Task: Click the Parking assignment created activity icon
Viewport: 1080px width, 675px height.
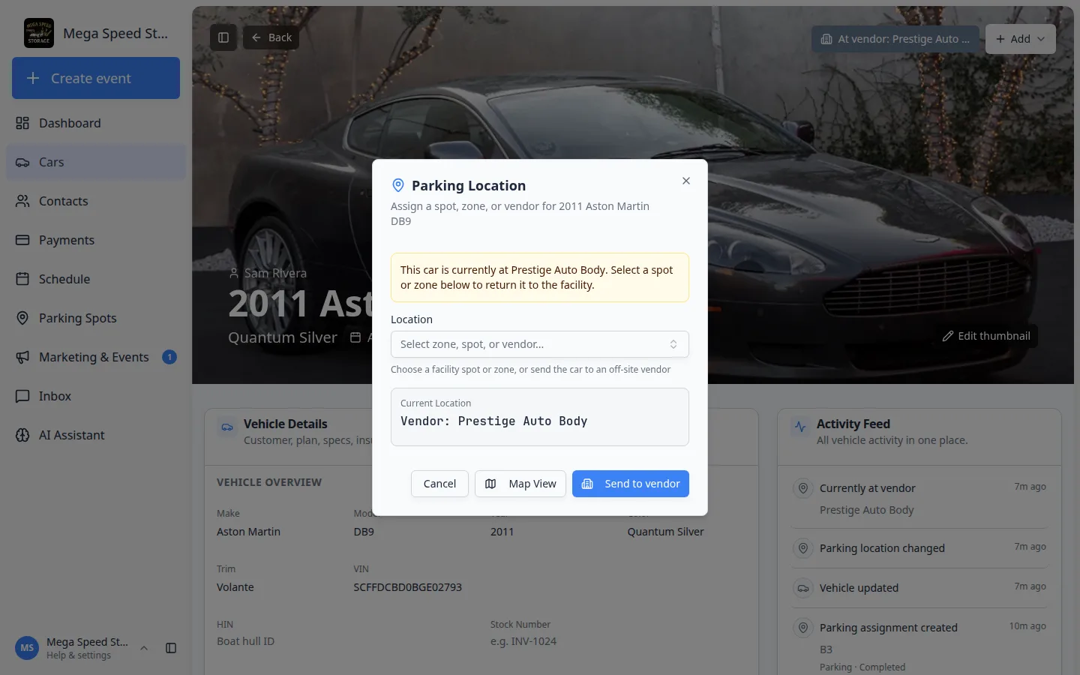Action: [x=803, y=628]
